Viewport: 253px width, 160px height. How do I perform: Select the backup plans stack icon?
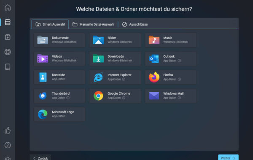pos(8,22)
